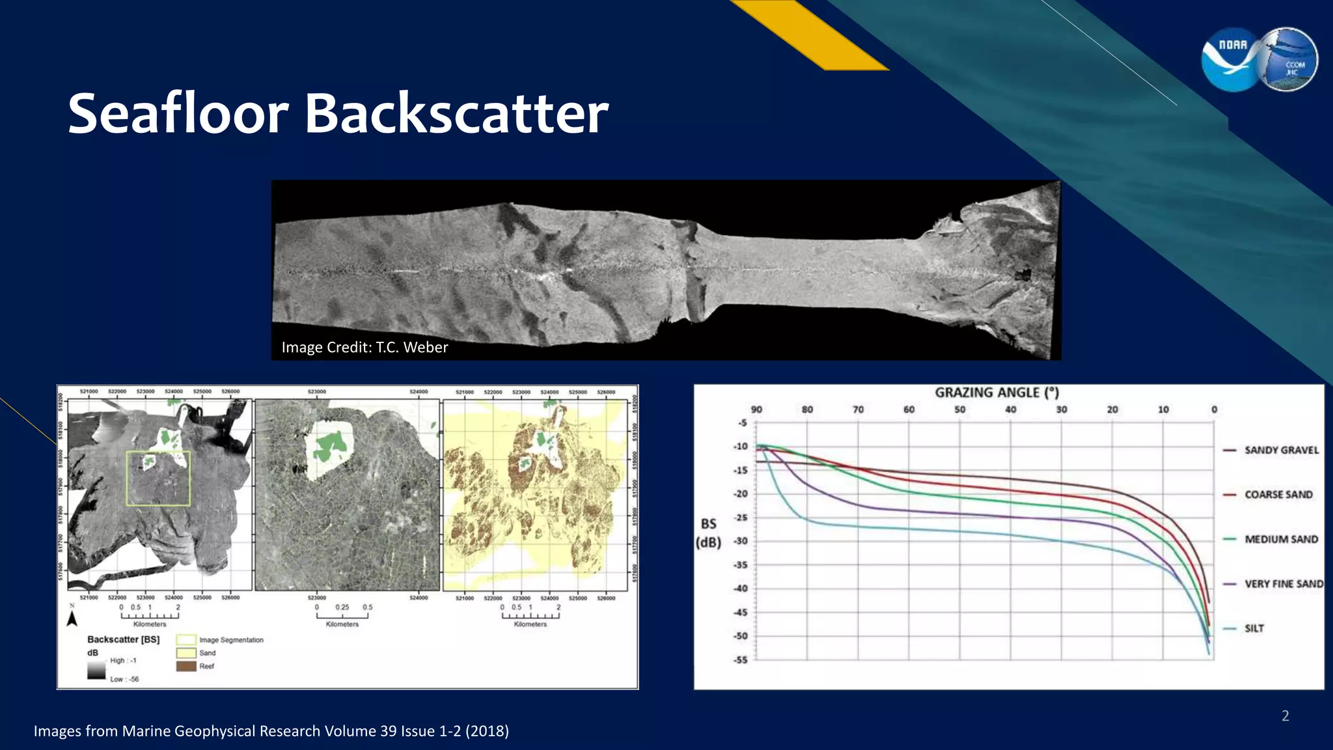Image resolution: width=1333 pixels, height=750 pixels.
Task: Click the NOAA logo
Action: click(1230, 60)
